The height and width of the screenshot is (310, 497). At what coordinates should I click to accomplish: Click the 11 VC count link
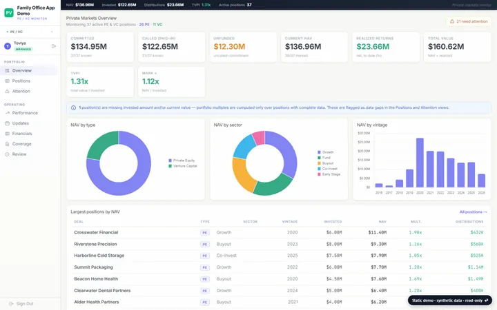[x=157, y=24]
